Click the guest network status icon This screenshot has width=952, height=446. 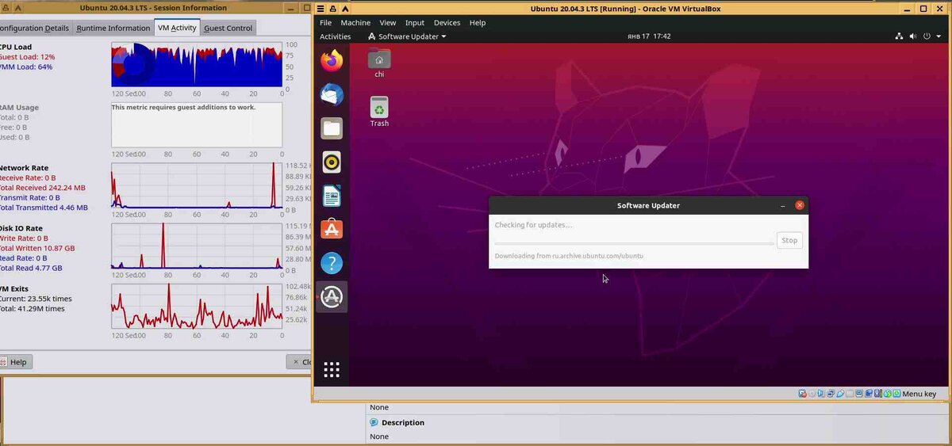click(899, 36)
